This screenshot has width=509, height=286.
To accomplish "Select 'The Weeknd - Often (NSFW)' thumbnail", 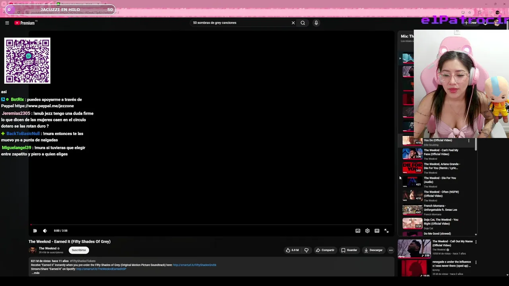I will tap(412, 195).
